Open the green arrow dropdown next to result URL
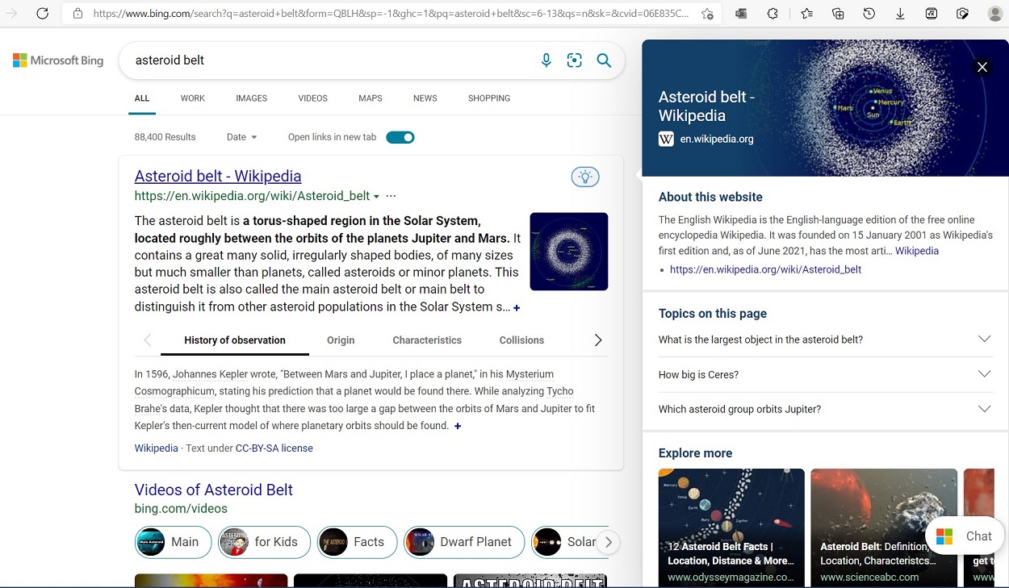Screen dimensions: 1009x588 coord(376,197)
